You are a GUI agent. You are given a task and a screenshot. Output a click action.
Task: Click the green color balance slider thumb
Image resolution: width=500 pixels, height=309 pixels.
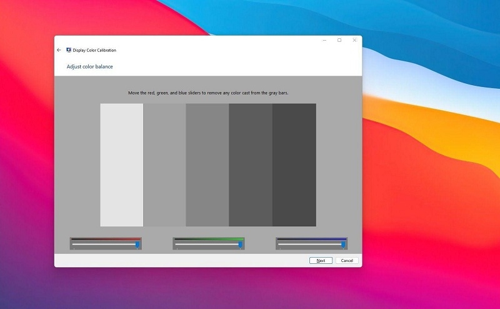(x=241, y=245)
